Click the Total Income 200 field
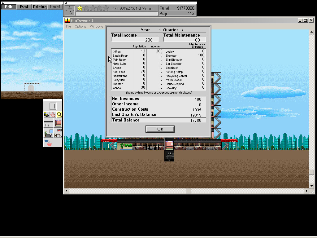The width and height of the screenshot is (317, 238). pyautogui.click(x=135, y=40)
